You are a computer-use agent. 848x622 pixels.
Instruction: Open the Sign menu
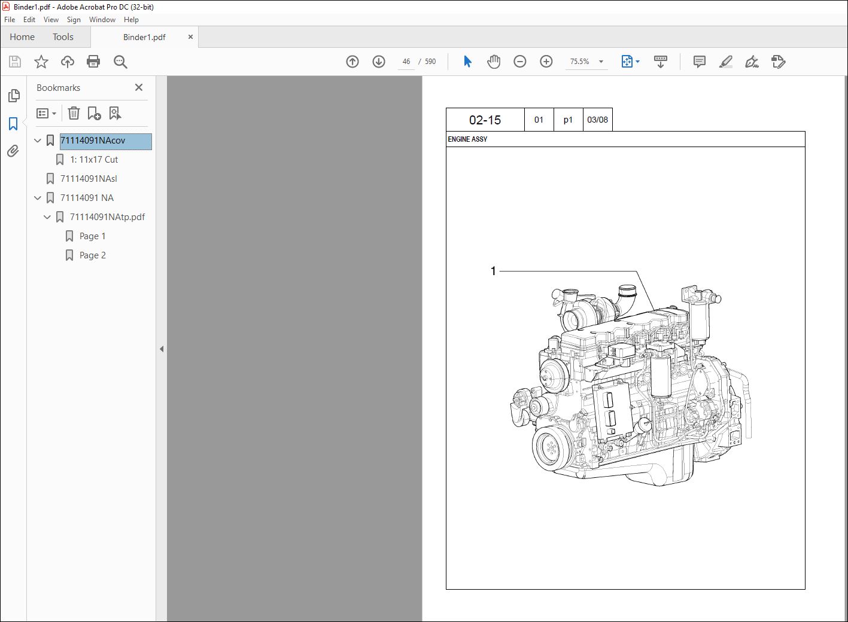74,20
